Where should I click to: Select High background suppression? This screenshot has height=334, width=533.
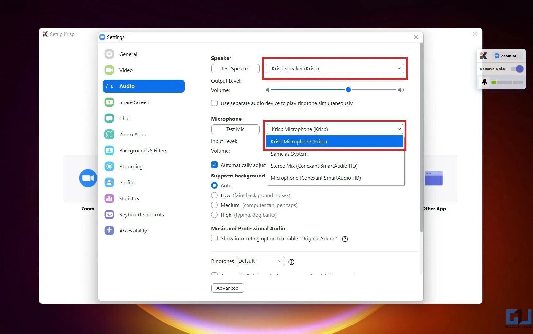pyautogui.click(x=214, y=215)
